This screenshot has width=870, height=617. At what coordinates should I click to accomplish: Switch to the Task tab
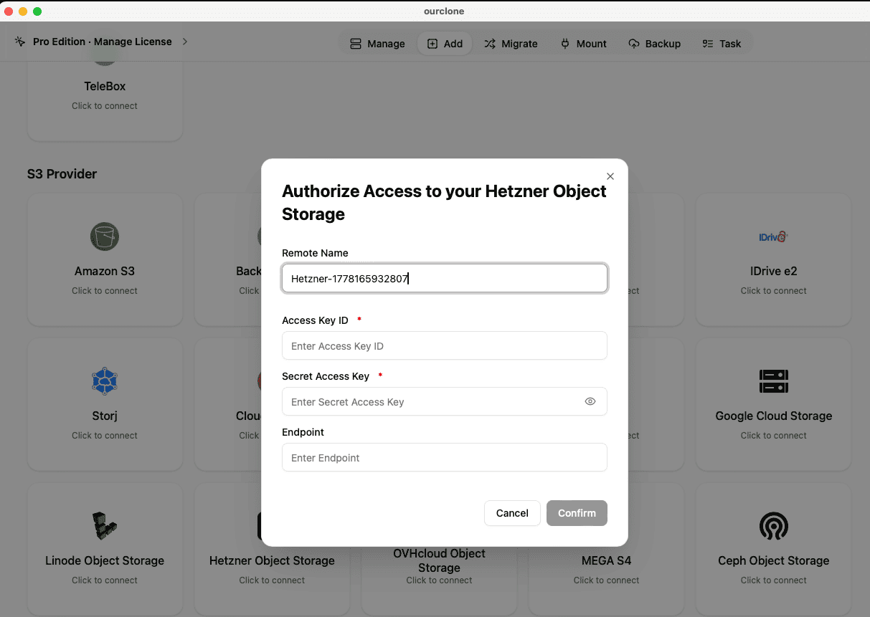[722, 44]
